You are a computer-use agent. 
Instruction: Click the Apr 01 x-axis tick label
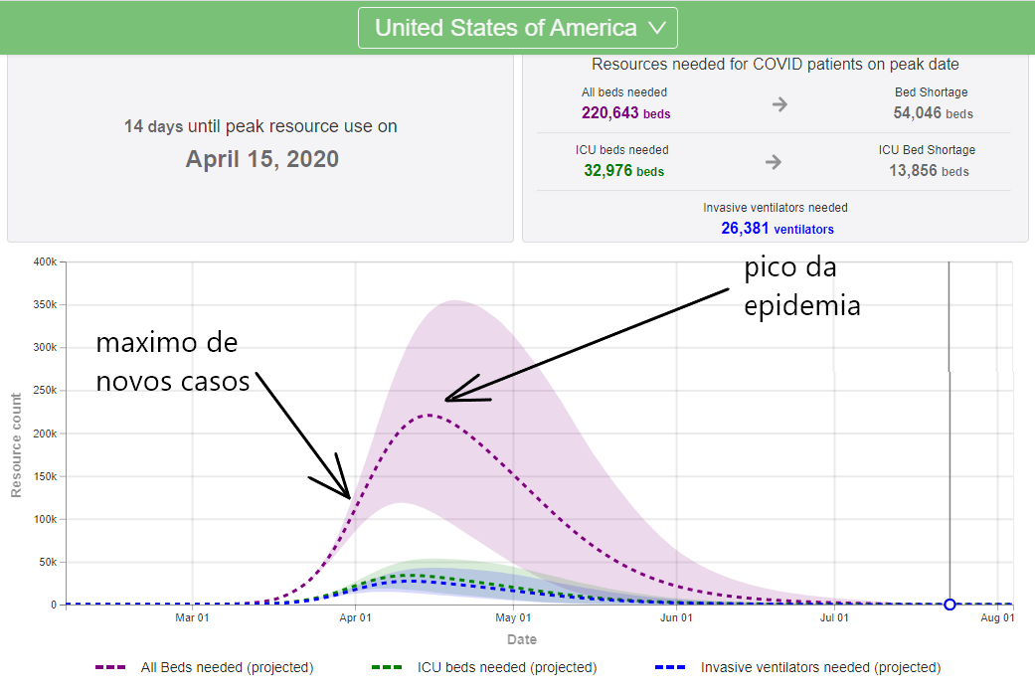coord(355,617)
